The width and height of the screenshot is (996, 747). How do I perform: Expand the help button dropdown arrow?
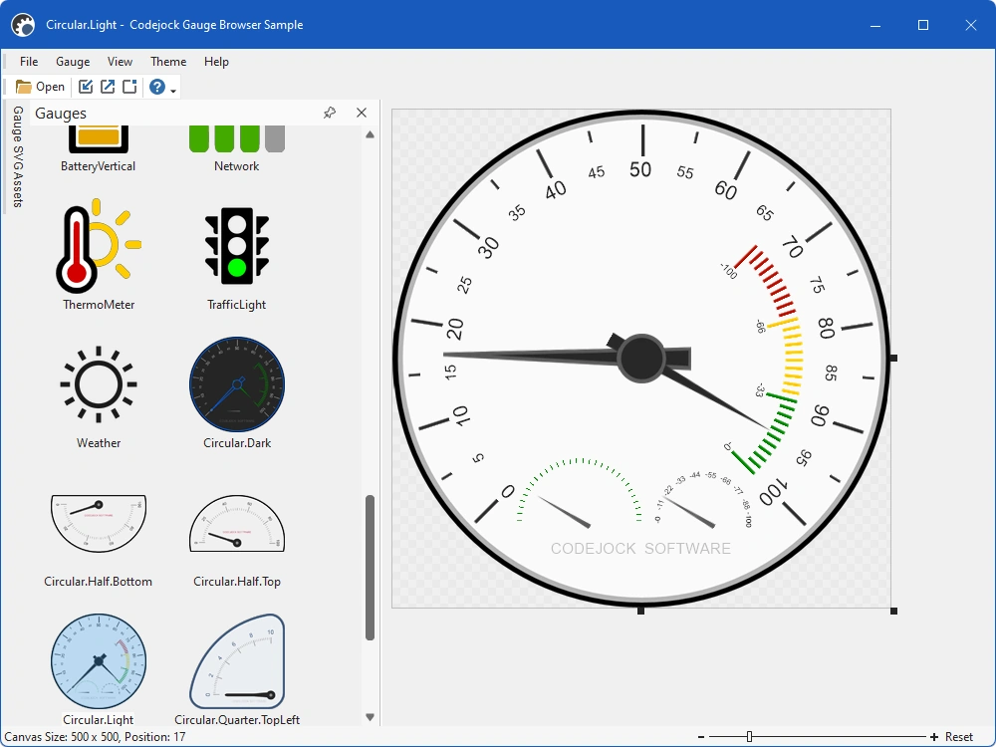[x=173, y=90]
